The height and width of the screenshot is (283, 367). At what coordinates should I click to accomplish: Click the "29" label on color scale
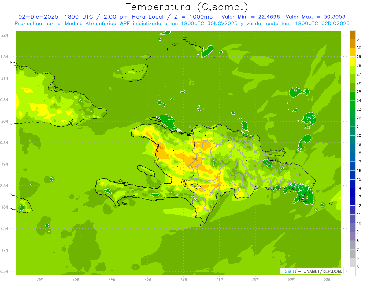coord(359,56)
